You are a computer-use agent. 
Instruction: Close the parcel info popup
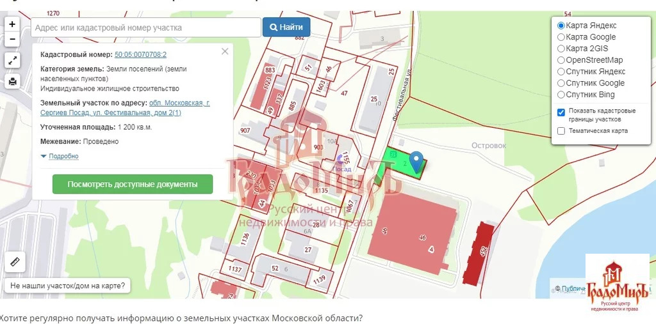pos(225,51)
